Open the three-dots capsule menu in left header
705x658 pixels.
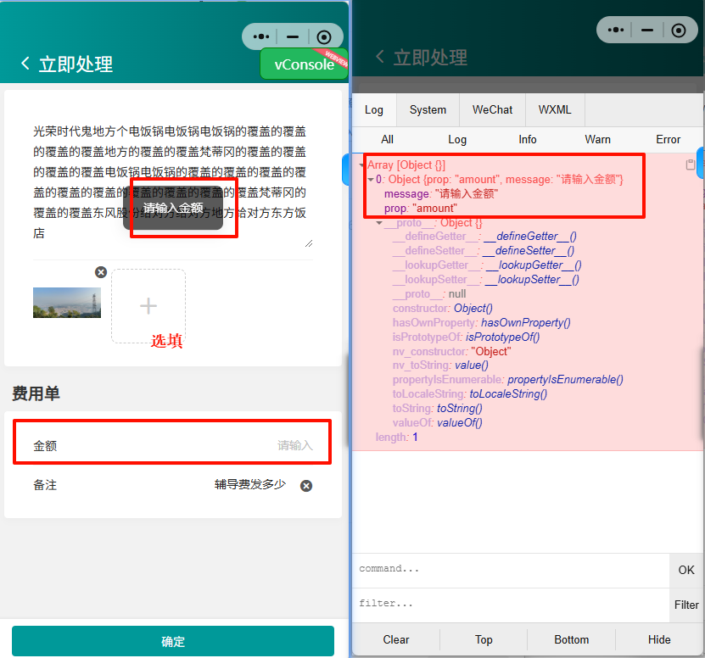click(261, 37)
